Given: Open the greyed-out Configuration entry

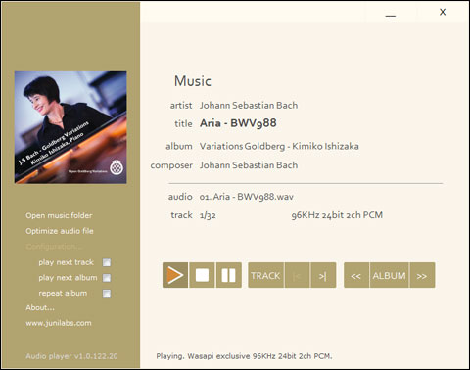Looking at the screenshot, I should click(54, 247).
